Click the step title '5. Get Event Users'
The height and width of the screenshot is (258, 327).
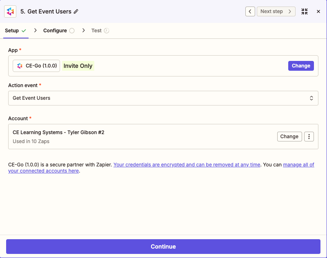(46, 11)
